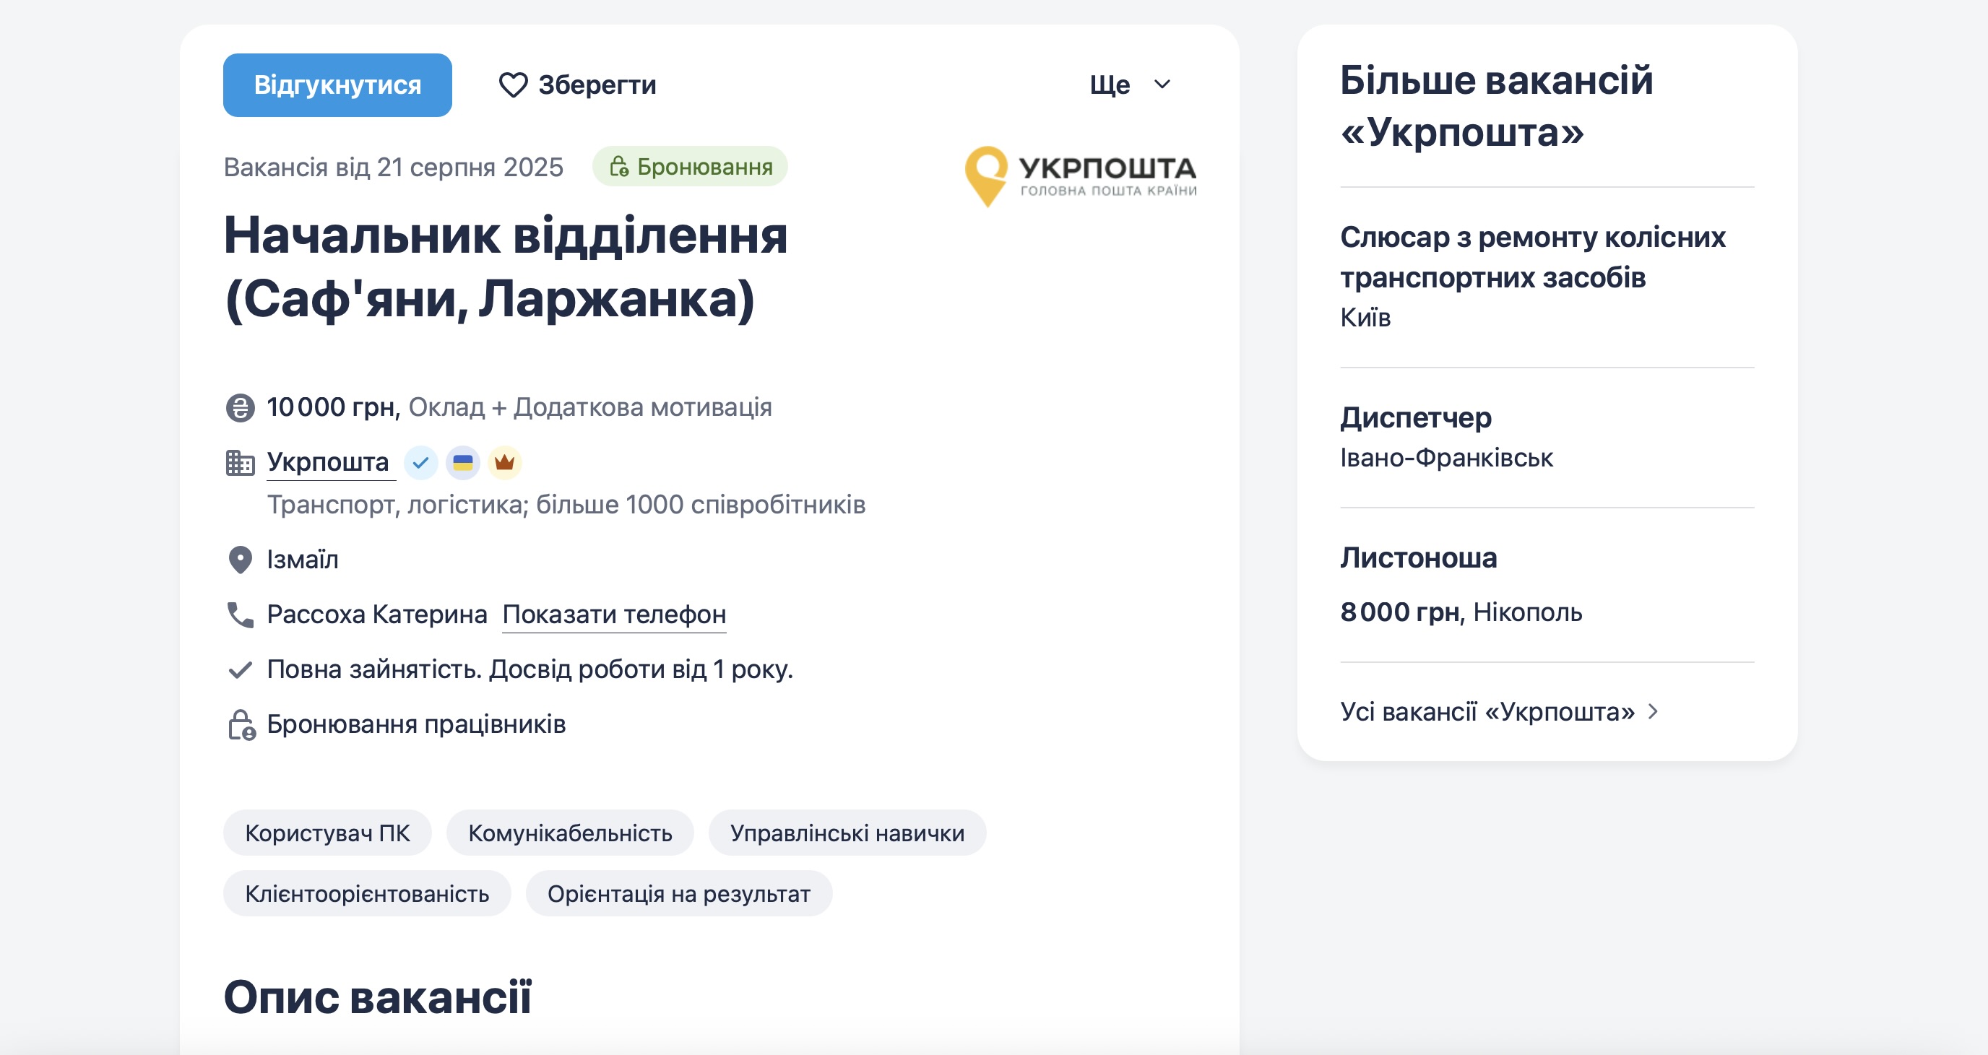
Task: Click the Ukrainian flag badge
Action: (462, 463)
